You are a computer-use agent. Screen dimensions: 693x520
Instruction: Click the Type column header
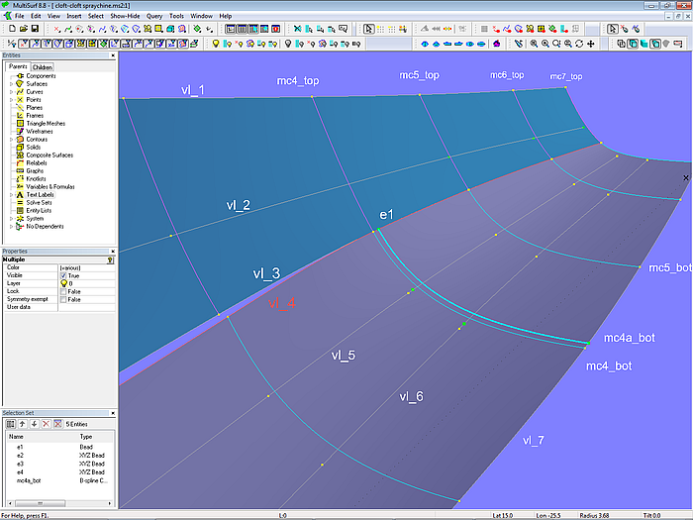point(85,436)
